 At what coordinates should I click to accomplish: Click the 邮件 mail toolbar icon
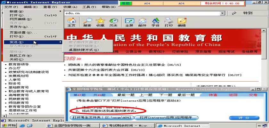142,22
